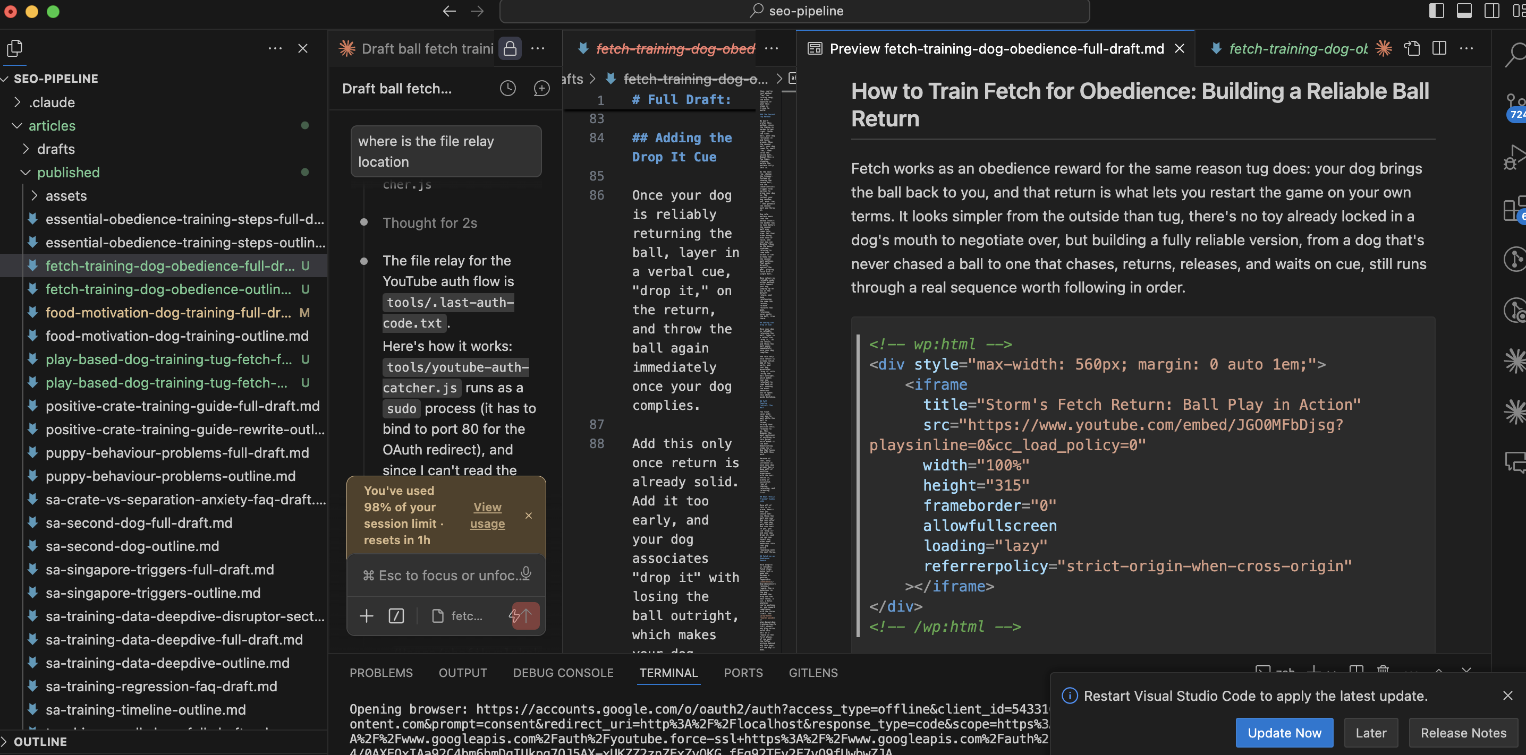Collapse the SEO-PIPELINE root folder
Image resolution: width=1526 pixels, height=755 pixels.
coord(5,79)
